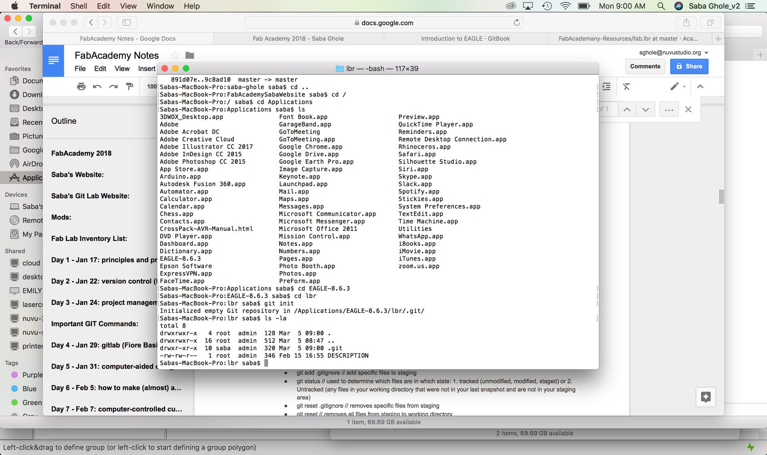Viewport: 767px width, 455px height.
Task: Undo last edit in Docs toolbar
Action: click(x=97, y=86)
